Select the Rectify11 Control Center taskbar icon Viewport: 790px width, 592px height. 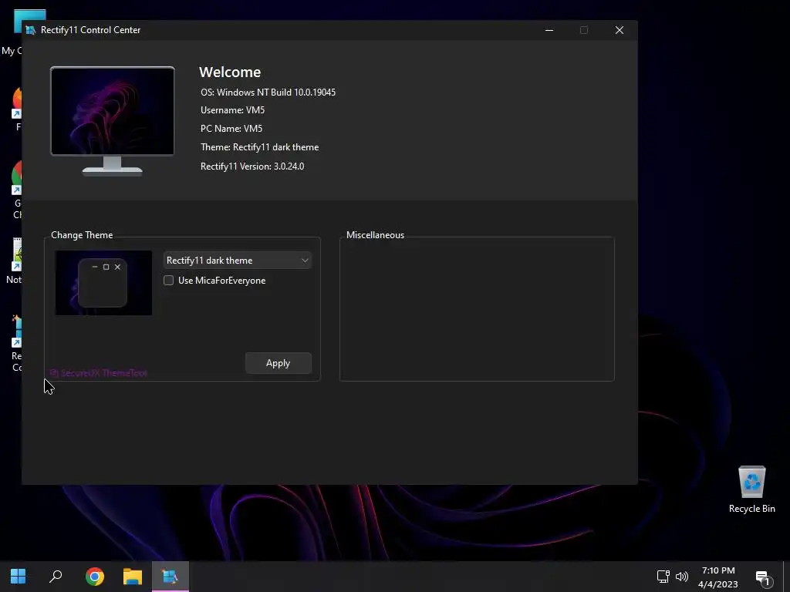coord(170,577)
